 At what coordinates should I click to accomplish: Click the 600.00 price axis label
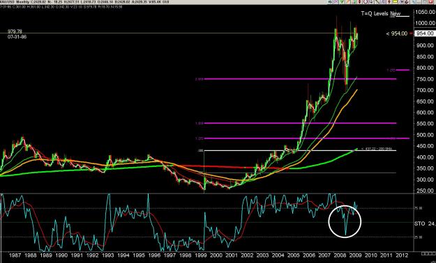pyautogui.click(x=426, y=113)
